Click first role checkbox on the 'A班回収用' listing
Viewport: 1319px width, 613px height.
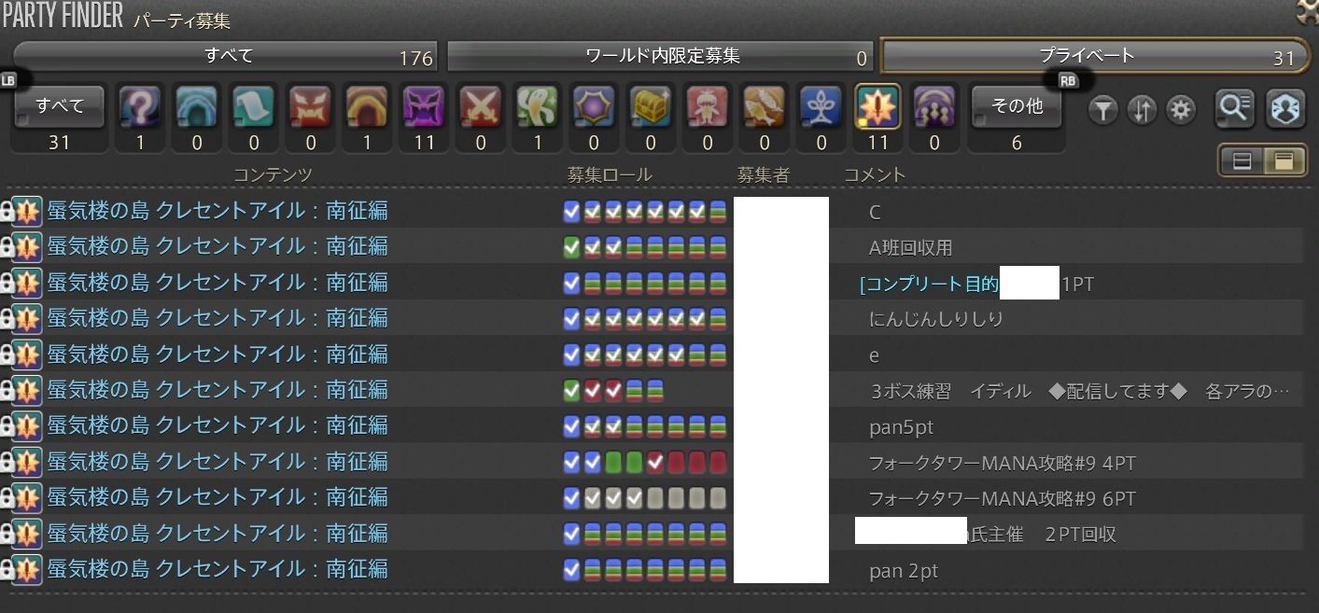click(x=572, y=247)
